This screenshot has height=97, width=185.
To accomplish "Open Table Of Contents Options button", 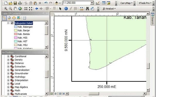I will coord(24,18).
